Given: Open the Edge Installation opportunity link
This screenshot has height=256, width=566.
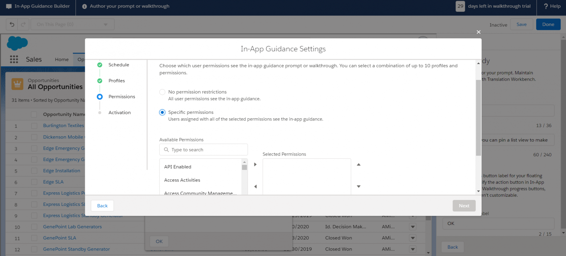Looking at the screenshot, I should pos(62,171).
